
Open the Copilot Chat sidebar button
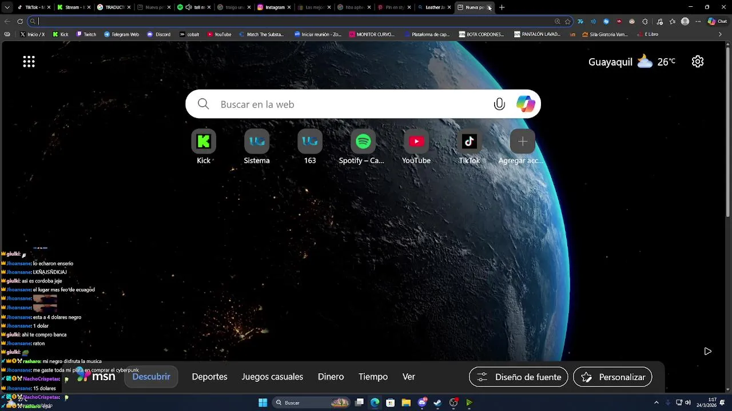pyautogui.click(x=717, y=21)
